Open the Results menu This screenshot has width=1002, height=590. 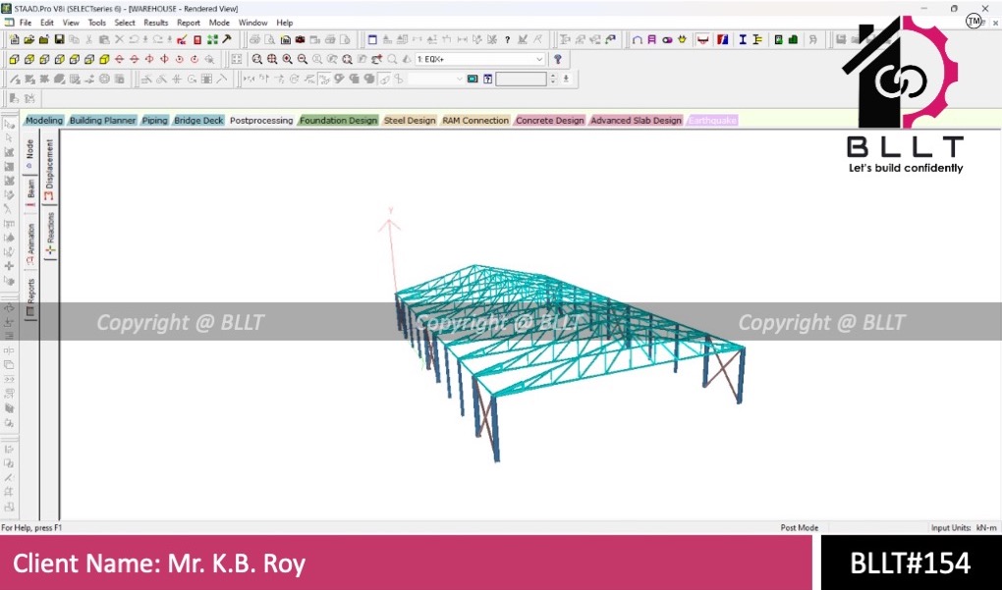[156, 23]
